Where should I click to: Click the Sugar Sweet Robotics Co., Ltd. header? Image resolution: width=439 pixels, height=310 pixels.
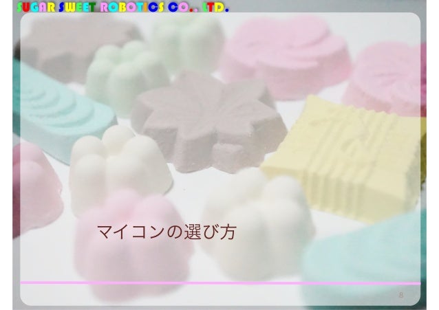(122, 8)
